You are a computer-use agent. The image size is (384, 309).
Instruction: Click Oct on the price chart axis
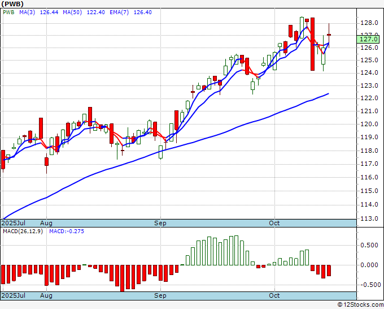(x=274, y=223)
